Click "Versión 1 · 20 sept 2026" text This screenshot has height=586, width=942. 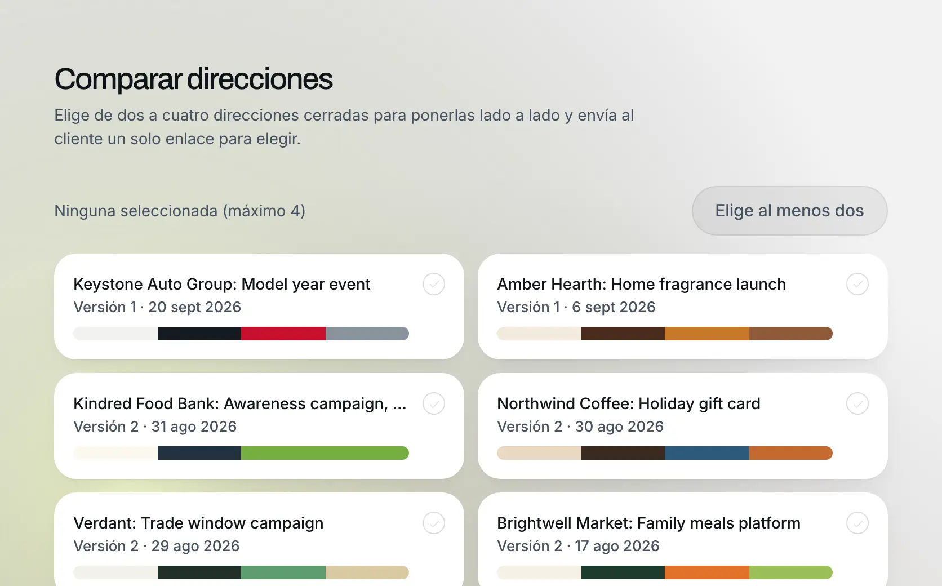pos(157,307)
